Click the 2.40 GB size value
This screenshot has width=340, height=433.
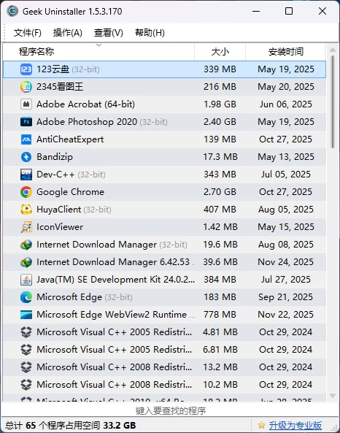(x=220, y=122)
